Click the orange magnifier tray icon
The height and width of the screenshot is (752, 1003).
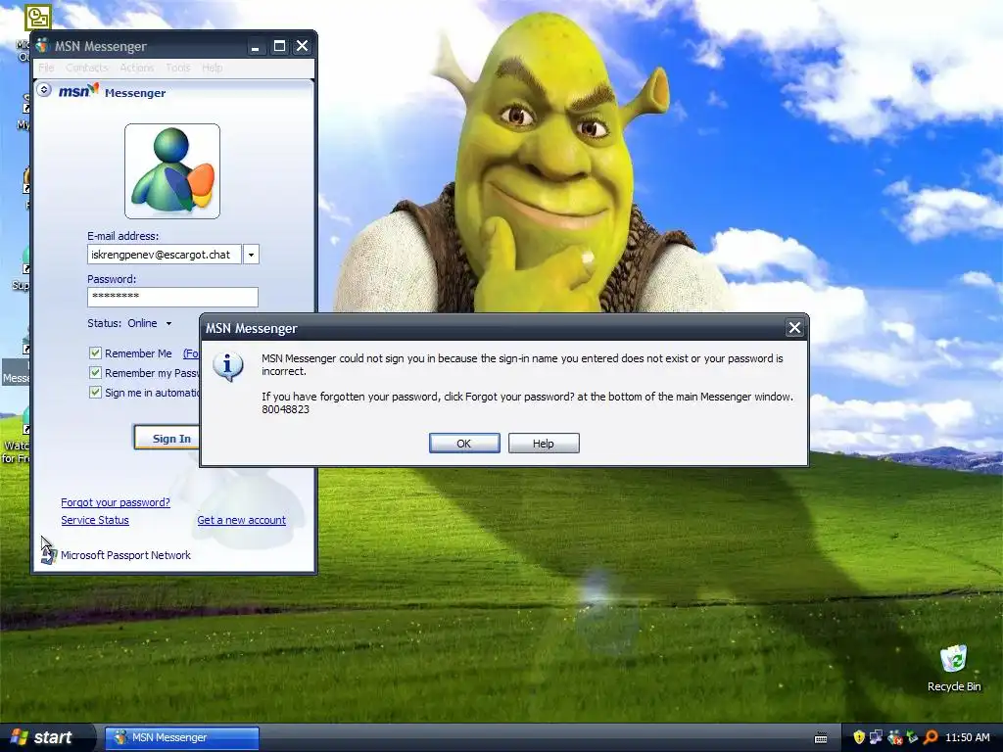931,737
